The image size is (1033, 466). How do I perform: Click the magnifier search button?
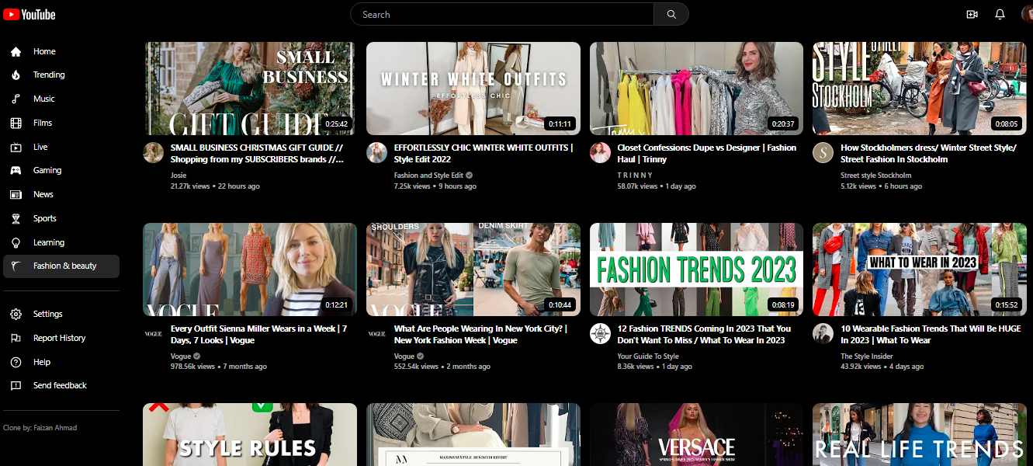click(671, 14)
